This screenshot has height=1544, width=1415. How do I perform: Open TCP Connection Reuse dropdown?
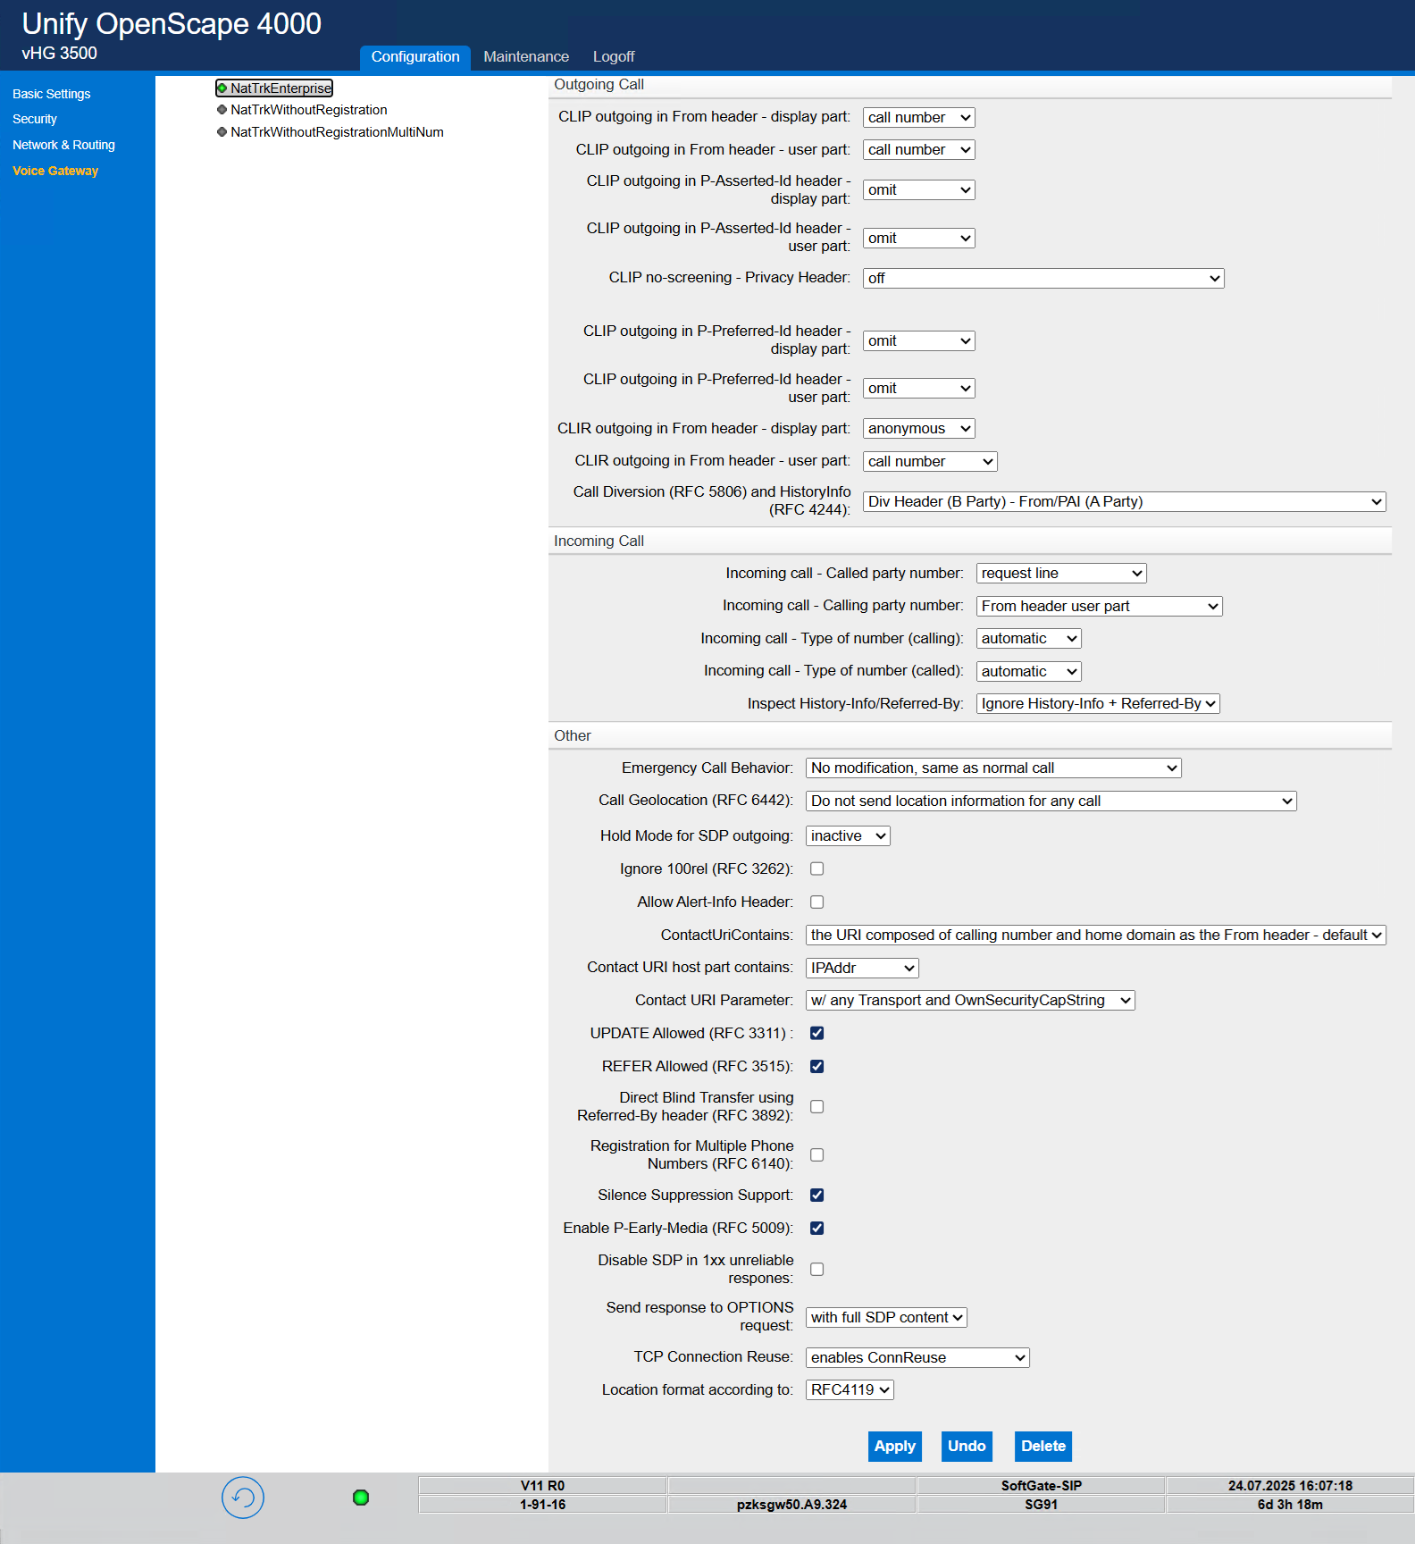pyautogui.click(x=917, y=1357)
